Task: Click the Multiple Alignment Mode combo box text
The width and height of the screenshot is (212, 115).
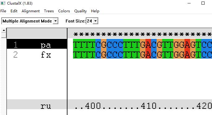Action: pos(27,21)
